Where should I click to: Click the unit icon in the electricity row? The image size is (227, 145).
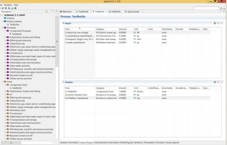[x=135, y=32]
